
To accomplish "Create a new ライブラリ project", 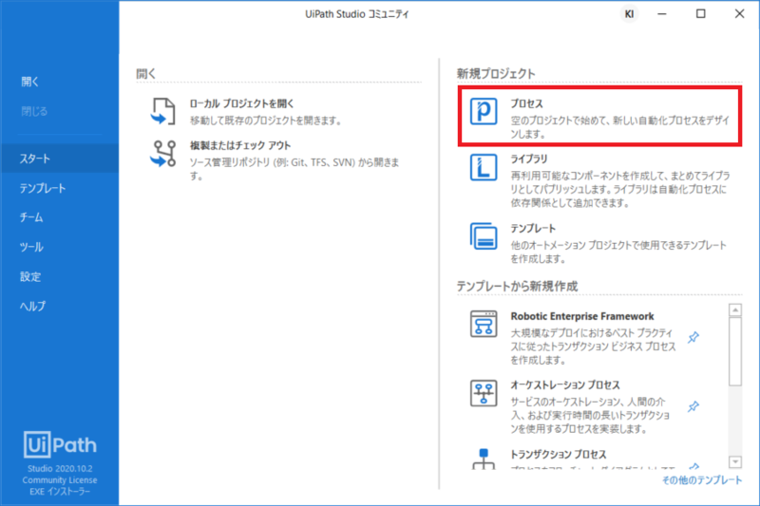I will click(x=599, y=180).
